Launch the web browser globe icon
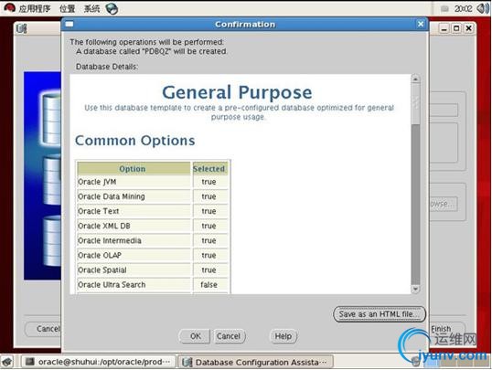This screenshot has width=492, height=370. (112, 8)
